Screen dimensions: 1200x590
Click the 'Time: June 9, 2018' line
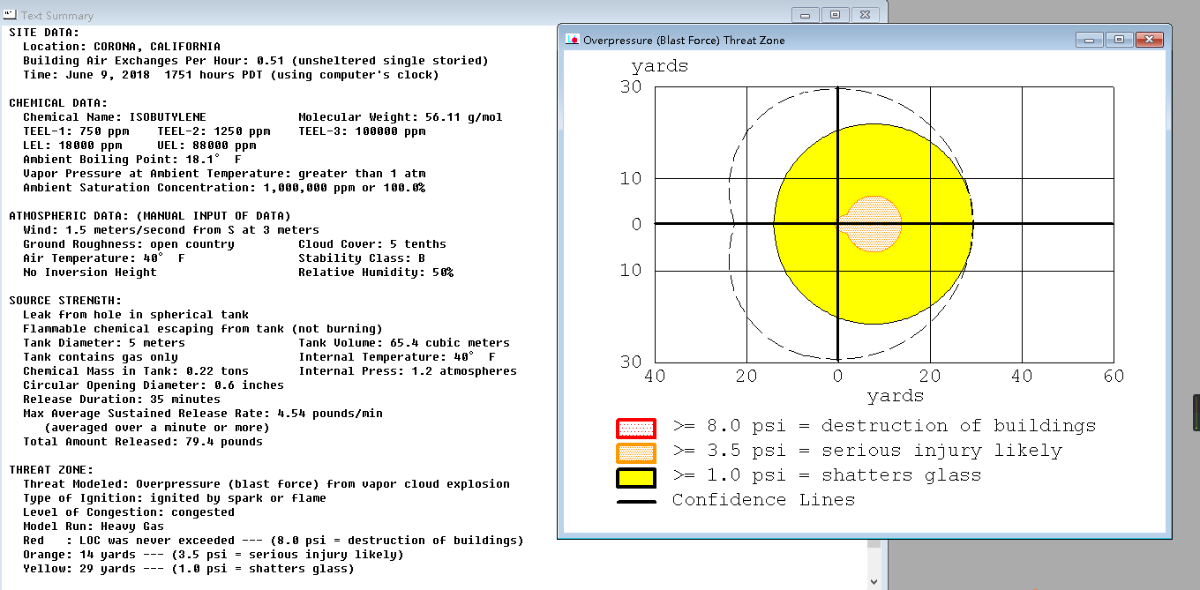(x=231, y=75)
